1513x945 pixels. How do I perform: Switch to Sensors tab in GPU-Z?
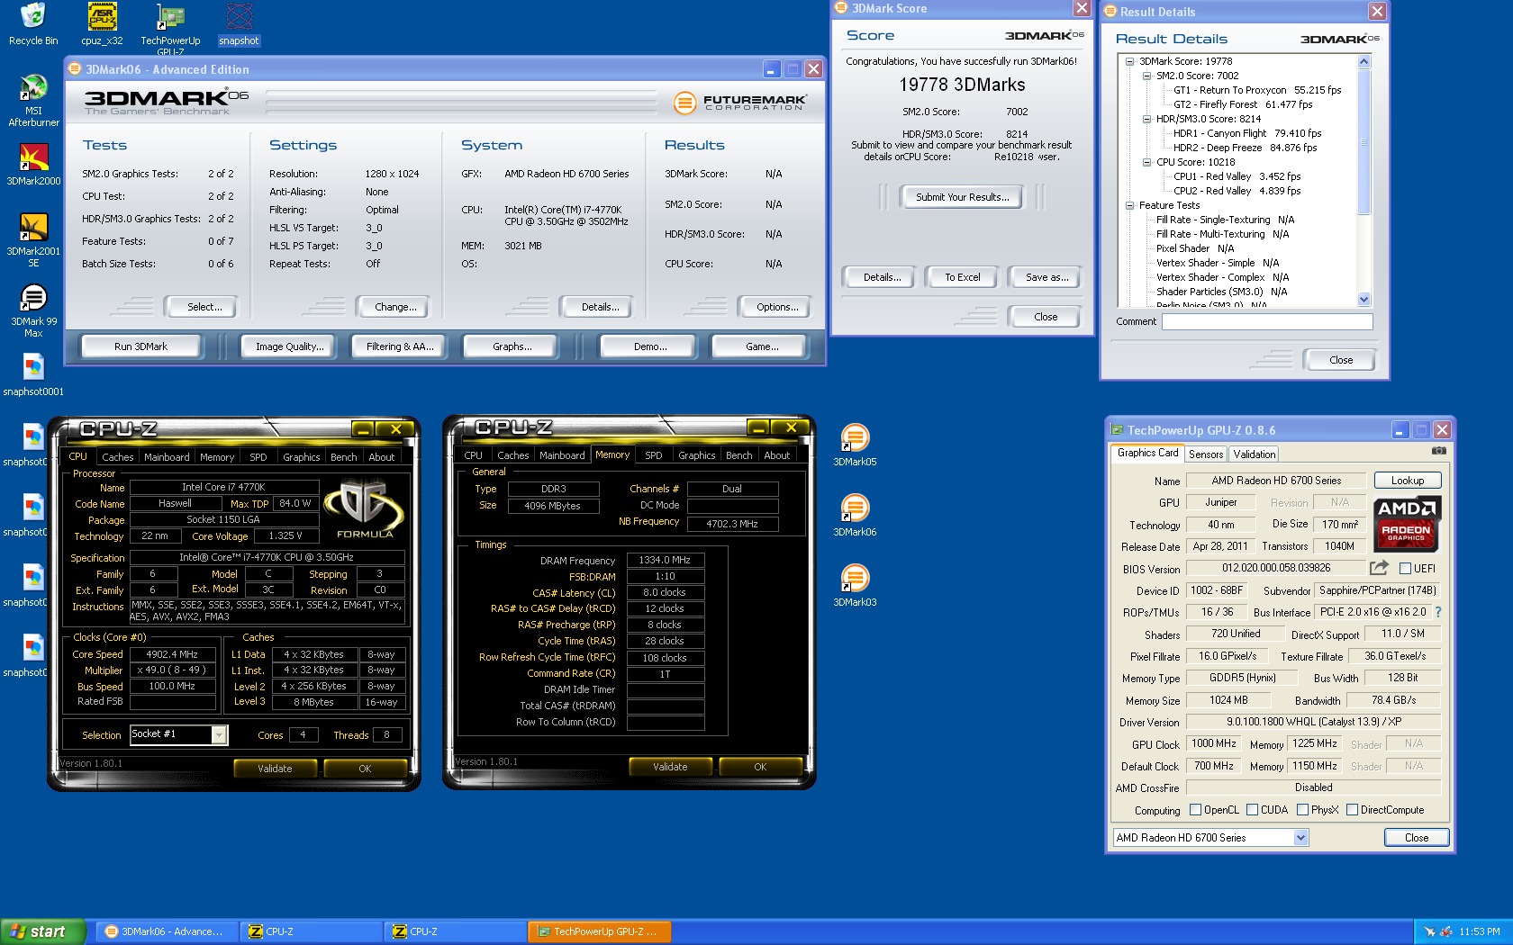(x=1206, y=454)
